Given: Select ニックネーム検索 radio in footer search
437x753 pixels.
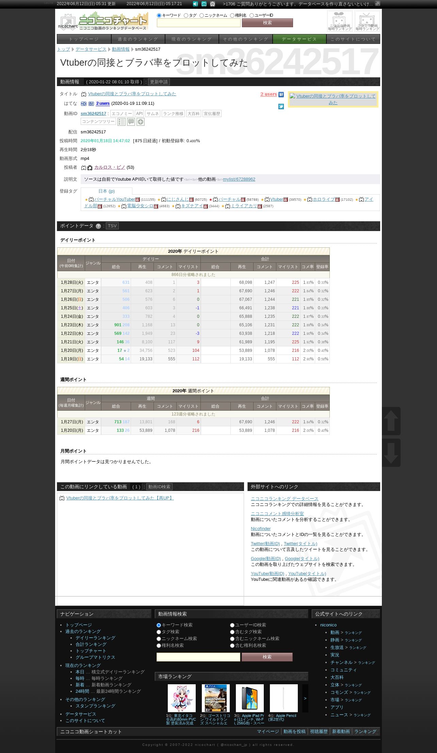Looking at the screenshot, I should (x=159, y=639).
